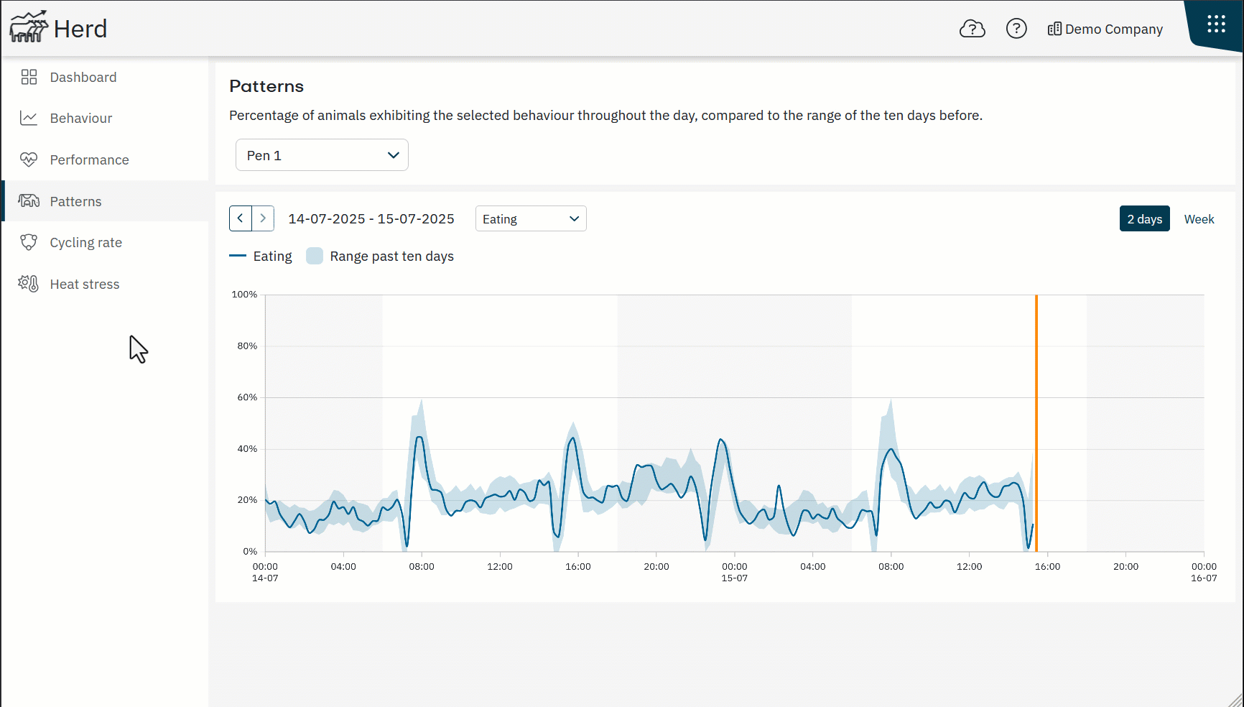The height and width of the screenshot is (707, 1244).
Task: Click the Performance heart pulse icon
Action: [x=29, y=160]
